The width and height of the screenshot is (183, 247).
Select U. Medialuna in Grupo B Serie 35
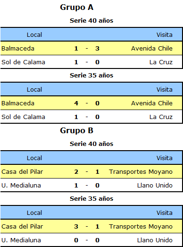click(x=21, y=240)
